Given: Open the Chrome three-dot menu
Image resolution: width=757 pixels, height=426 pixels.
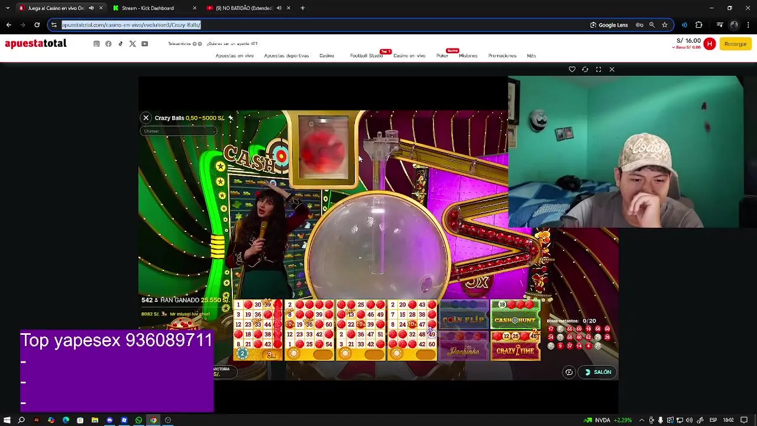Looking at the screenshot, I should pos(749,25).
